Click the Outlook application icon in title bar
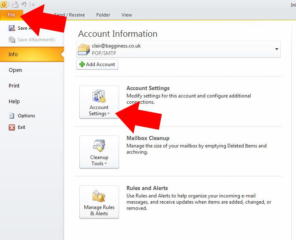 4,5
